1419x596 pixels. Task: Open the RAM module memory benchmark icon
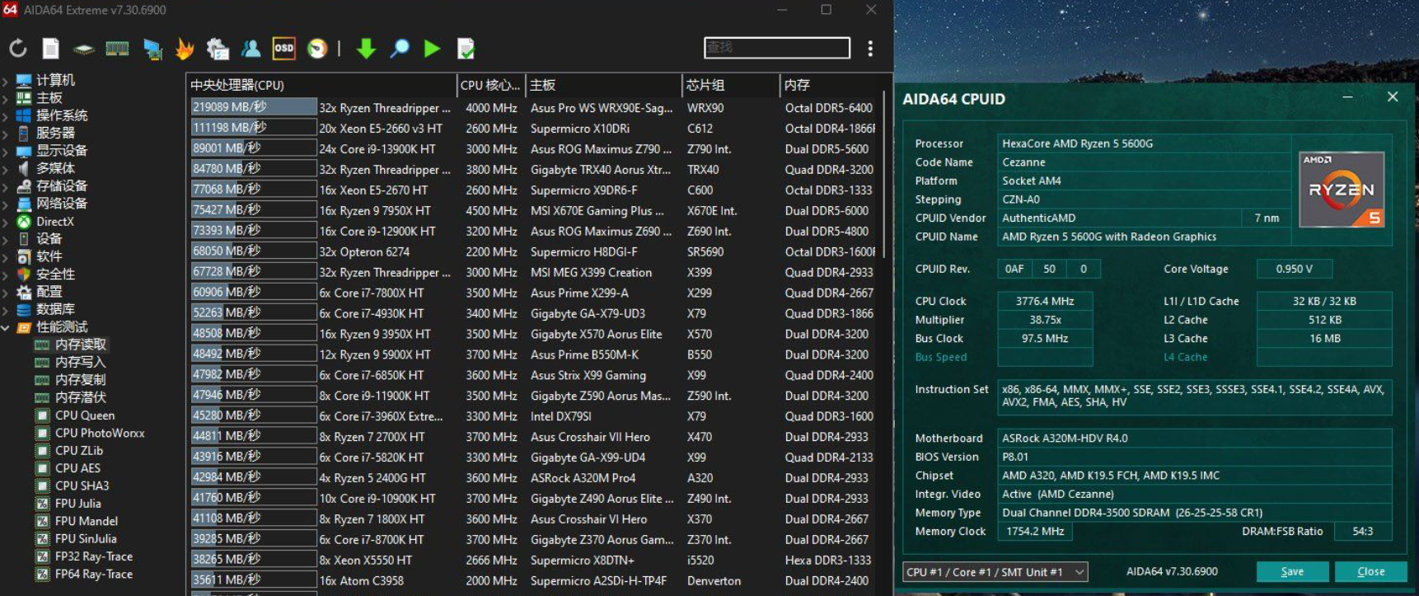117,49
